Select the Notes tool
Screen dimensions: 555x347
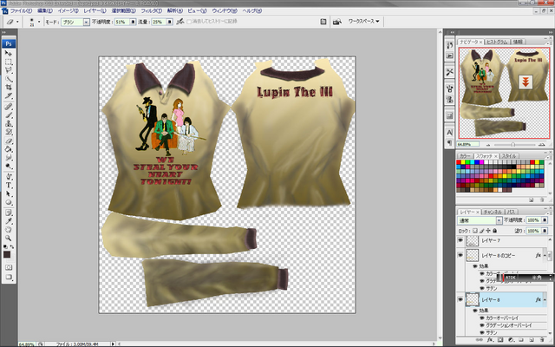pyautogui.click(x=9, y=213)
